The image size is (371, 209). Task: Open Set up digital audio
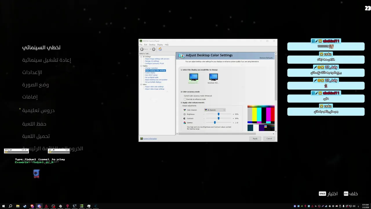[x=152, y=78]
